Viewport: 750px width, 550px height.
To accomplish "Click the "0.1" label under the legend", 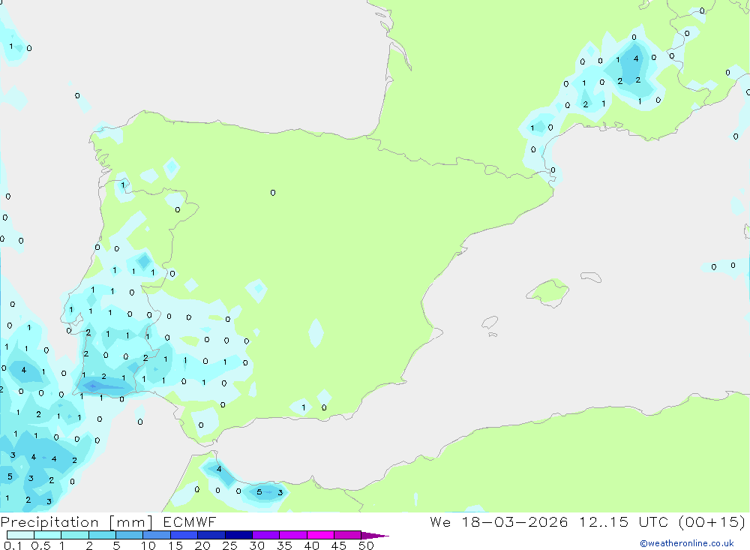I will point(11,545).
